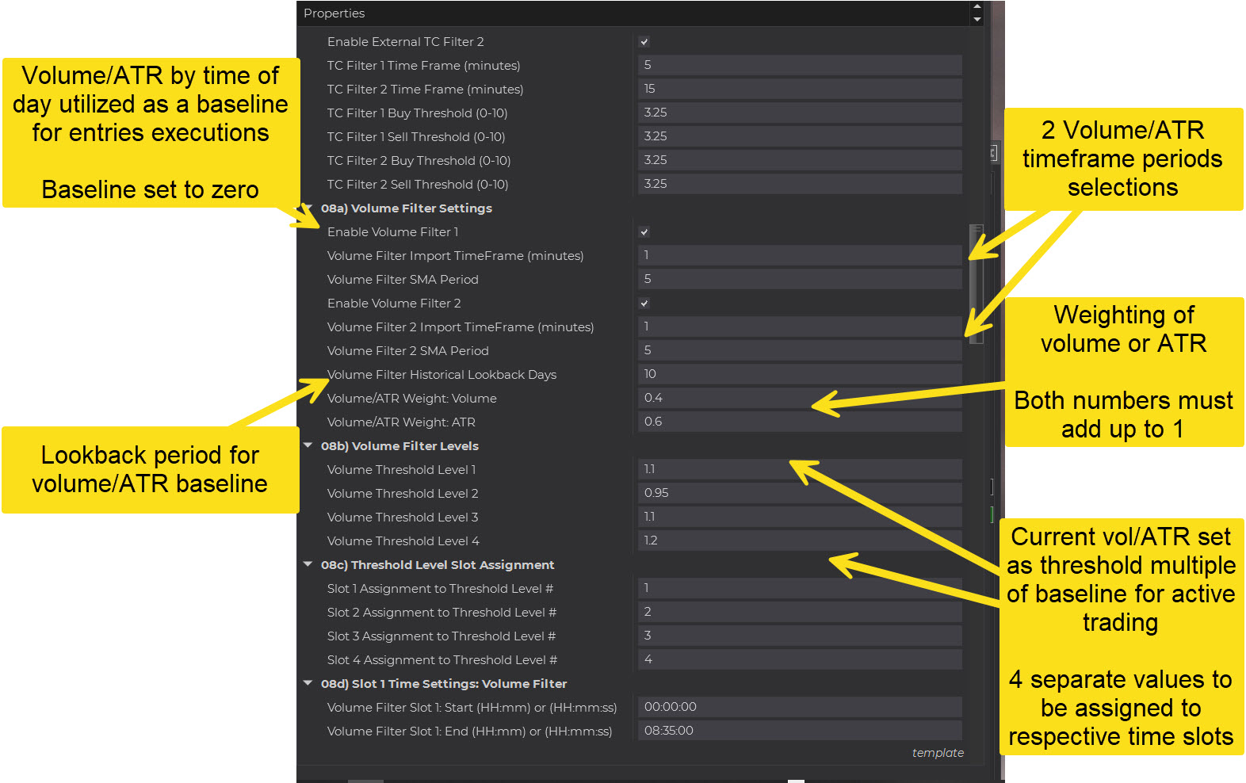Click the vertical scrollbar thumb on right edge

[977, 284]
